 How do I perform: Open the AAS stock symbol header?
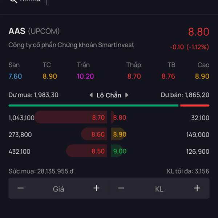click(17, 31)
